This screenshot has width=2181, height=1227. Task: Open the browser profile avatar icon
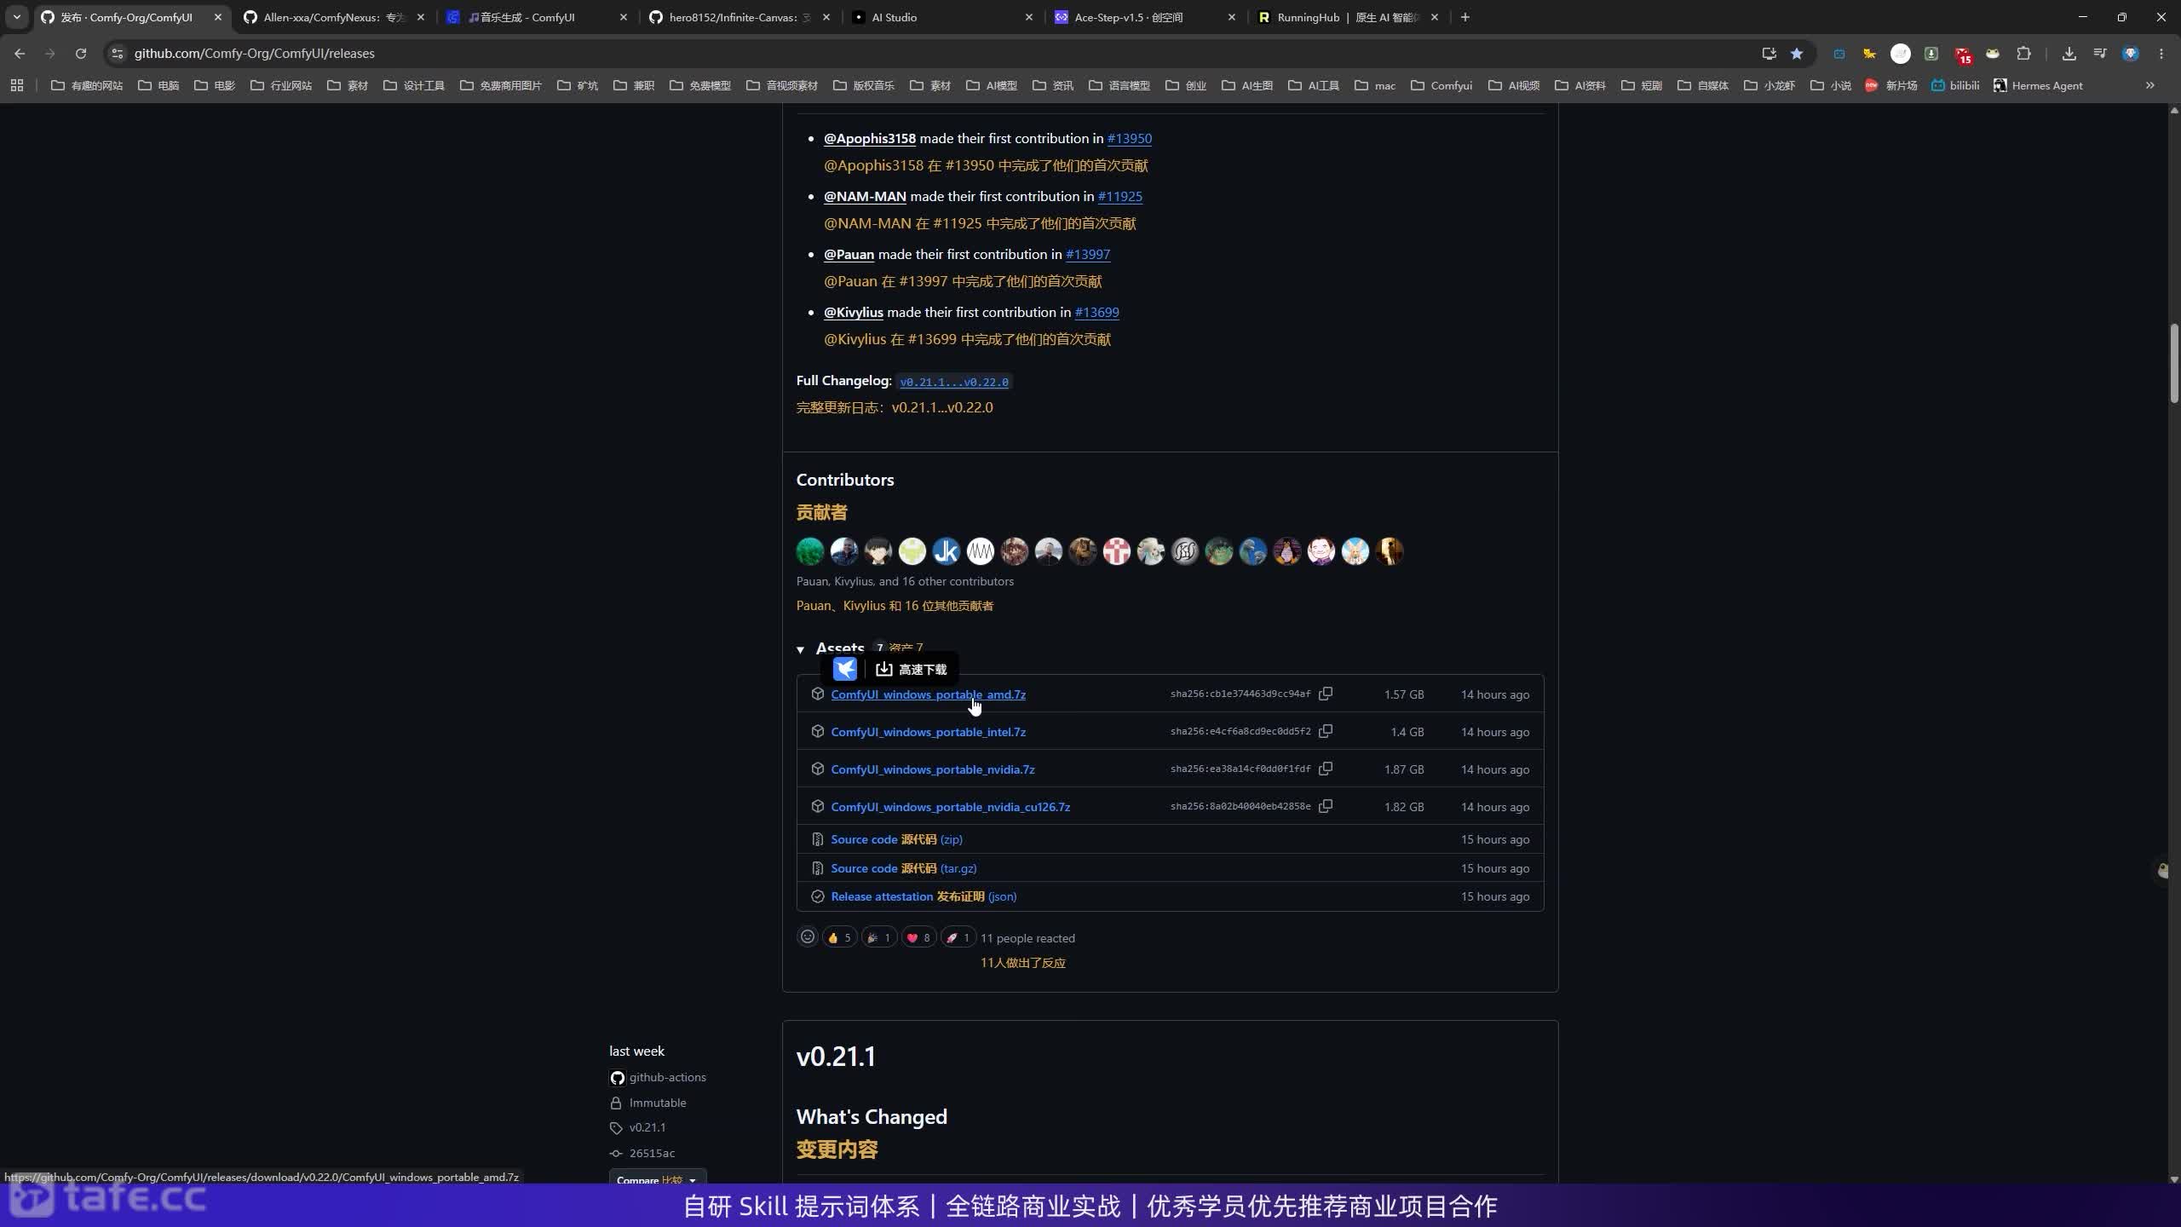pyautogui.click(x=2131, y=53)
